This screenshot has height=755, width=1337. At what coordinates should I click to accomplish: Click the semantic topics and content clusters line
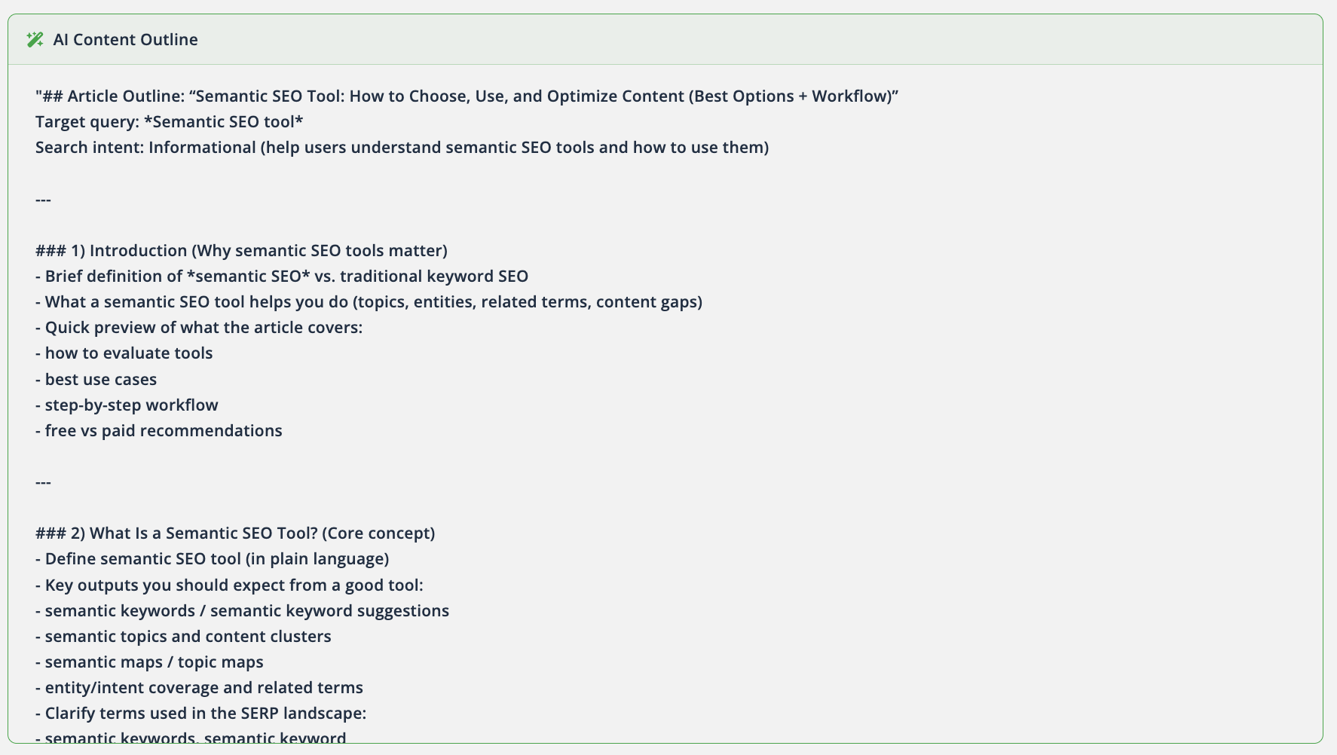(183, 637)
